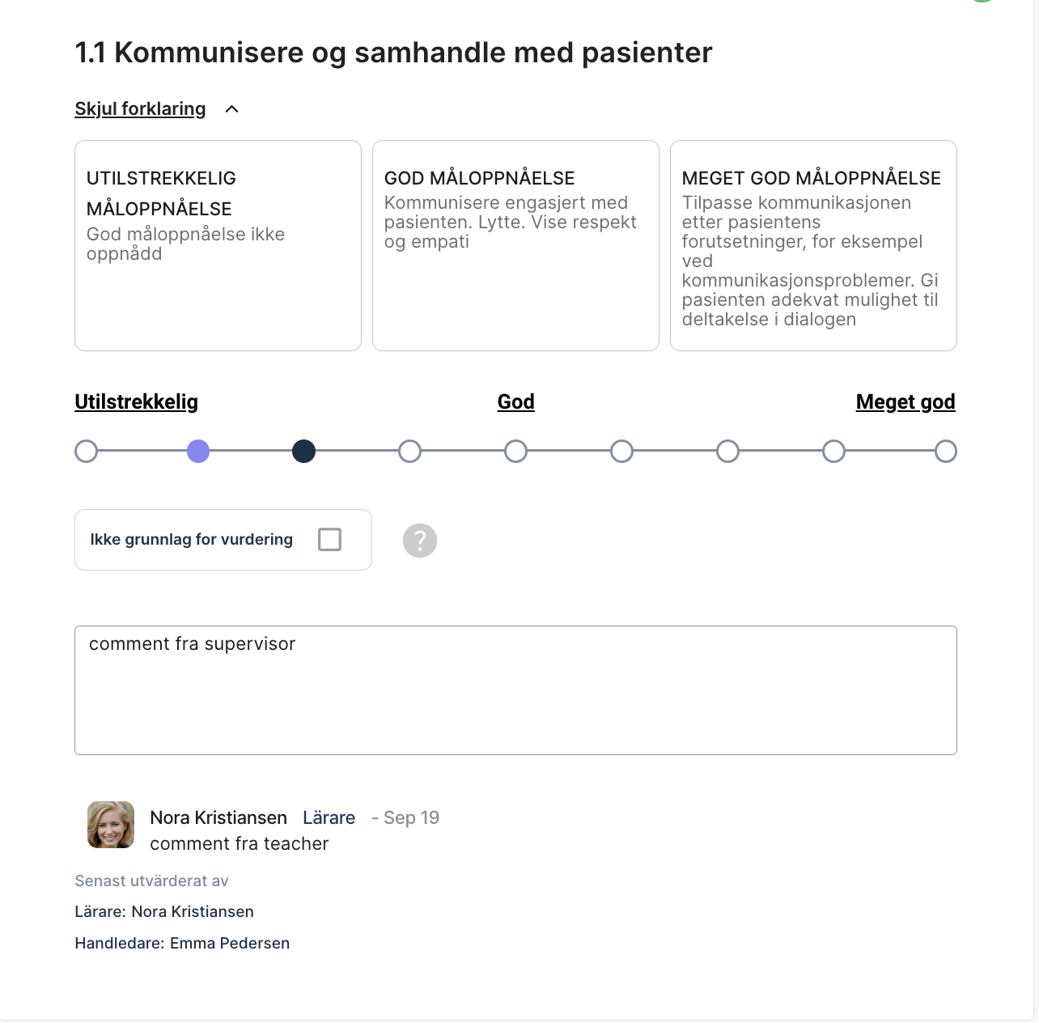
Task: Click the gray question mark help icon
Action: [420, 541]
